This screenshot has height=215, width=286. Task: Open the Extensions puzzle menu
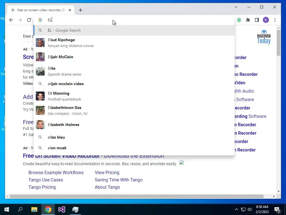248,20
